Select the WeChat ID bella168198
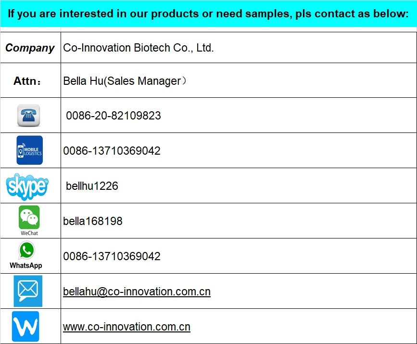Screen dimensions: 417x344 tap(93, 221)
